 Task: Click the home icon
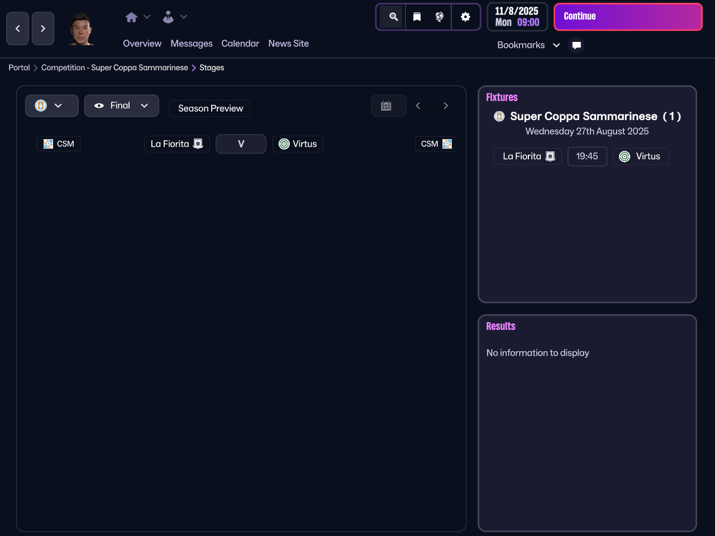(x=131, y=17)
